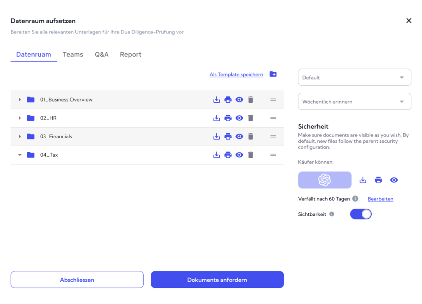Show info icon next to Sichtbarkeit

332,214
